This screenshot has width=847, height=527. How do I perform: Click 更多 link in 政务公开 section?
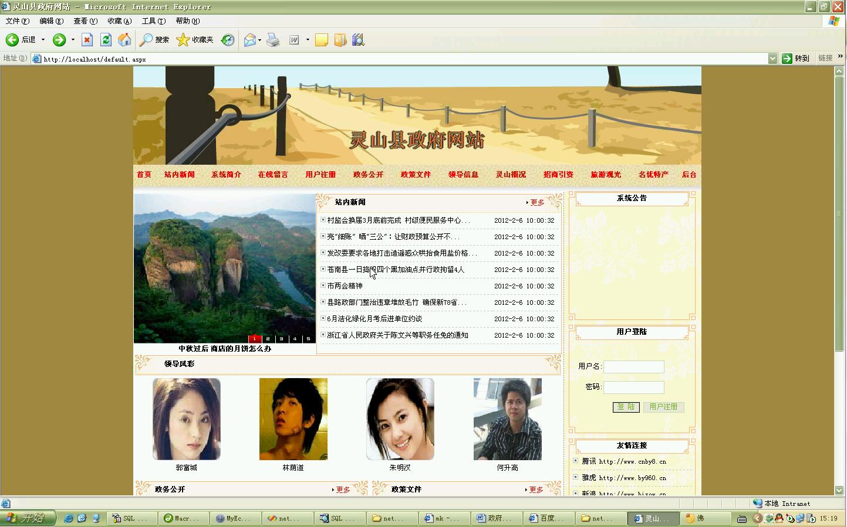343,490
